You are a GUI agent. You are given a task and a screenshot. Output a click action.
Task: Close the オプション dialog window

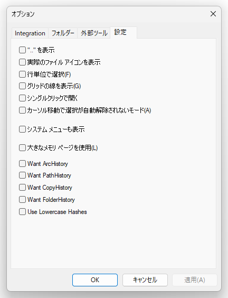(x=213, y=14)
